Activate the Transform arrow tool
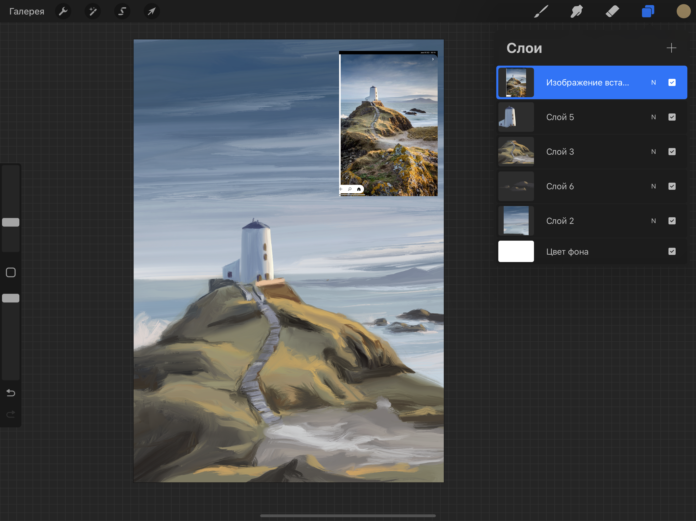Viewport: 696px width, 521px height. 152,11
